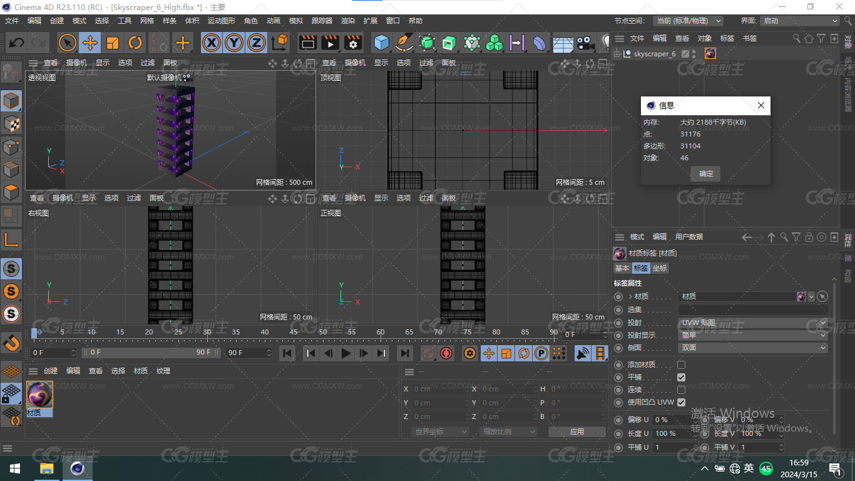
Task: Click the timeline frame 45 marker
Action: click(x=294, y=333)
